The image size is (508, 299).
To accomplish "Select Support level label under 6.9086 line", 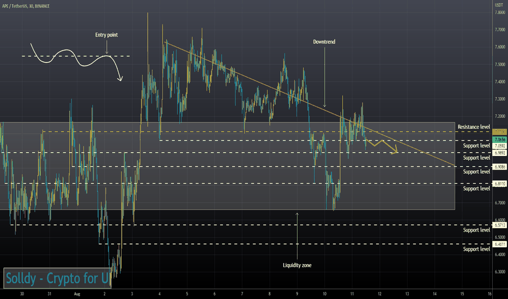I will coord(476,172).
